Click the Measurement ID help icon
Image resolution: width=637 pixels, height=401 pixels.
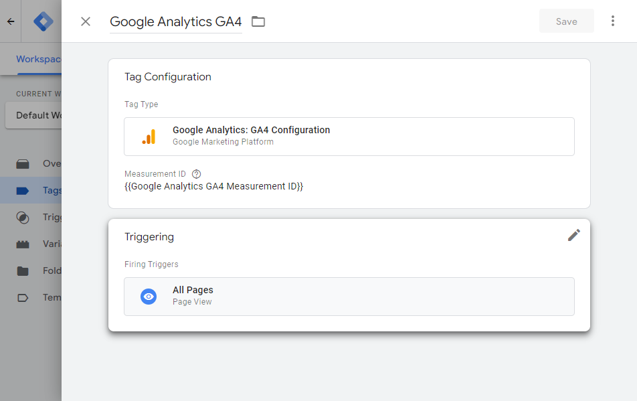[196, 174]
